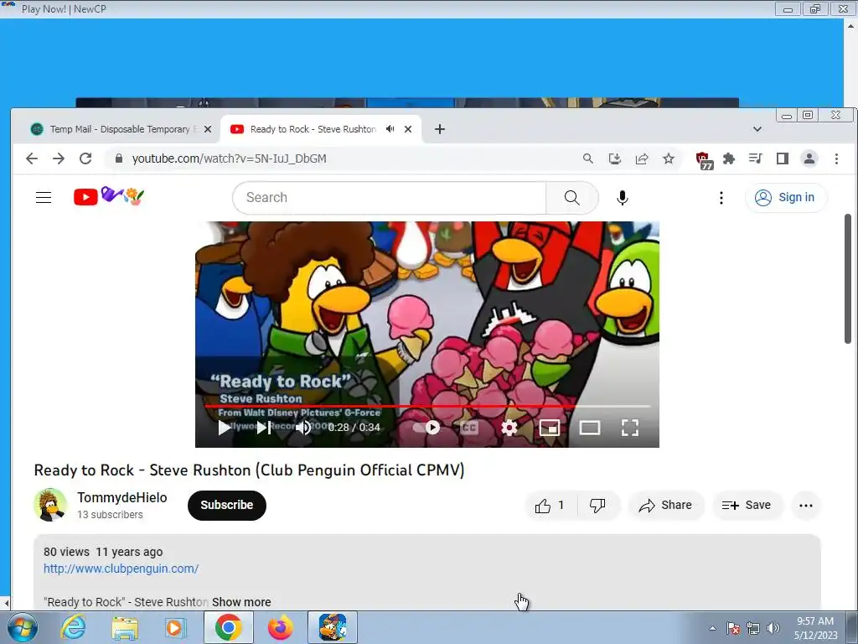
Task: Open the zoom magnifier in the address bar
Action: [587, 158]
